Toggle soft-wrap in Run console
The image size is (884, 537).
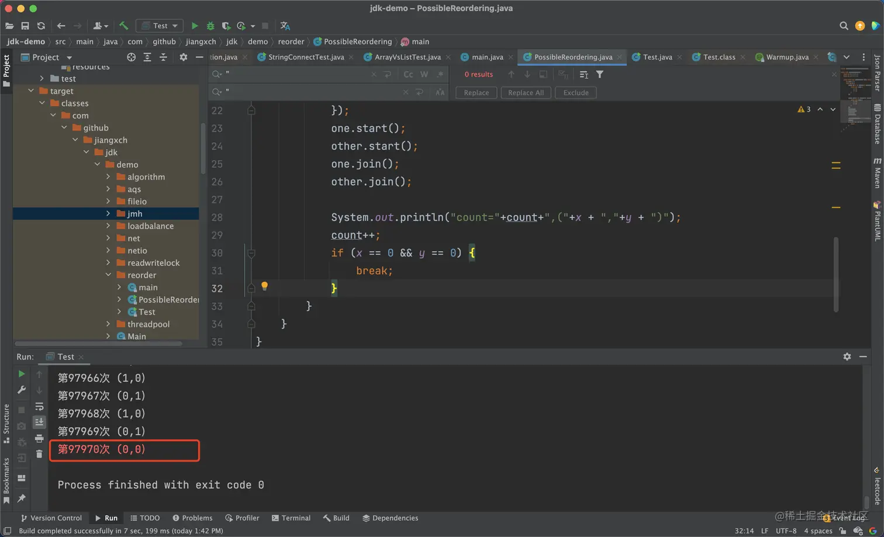tap(39, 406)
